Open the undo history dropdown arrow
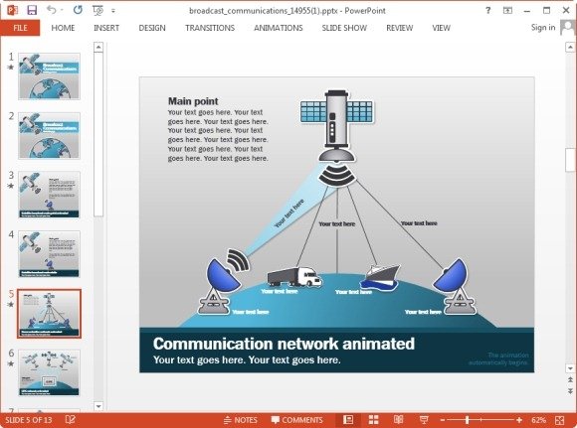The image size is (577, 428). point(62,10)
